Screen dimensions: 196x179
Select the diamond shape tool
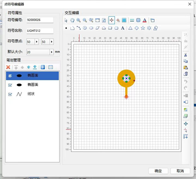coord(137,28)
